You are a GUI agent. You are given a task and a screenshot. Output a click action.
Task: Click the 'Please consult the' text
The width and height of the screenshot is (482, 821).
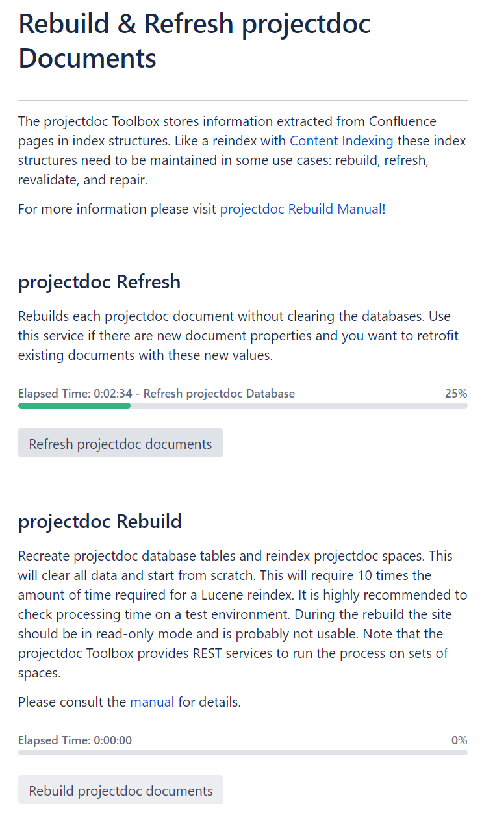click(x=73, y=702)
